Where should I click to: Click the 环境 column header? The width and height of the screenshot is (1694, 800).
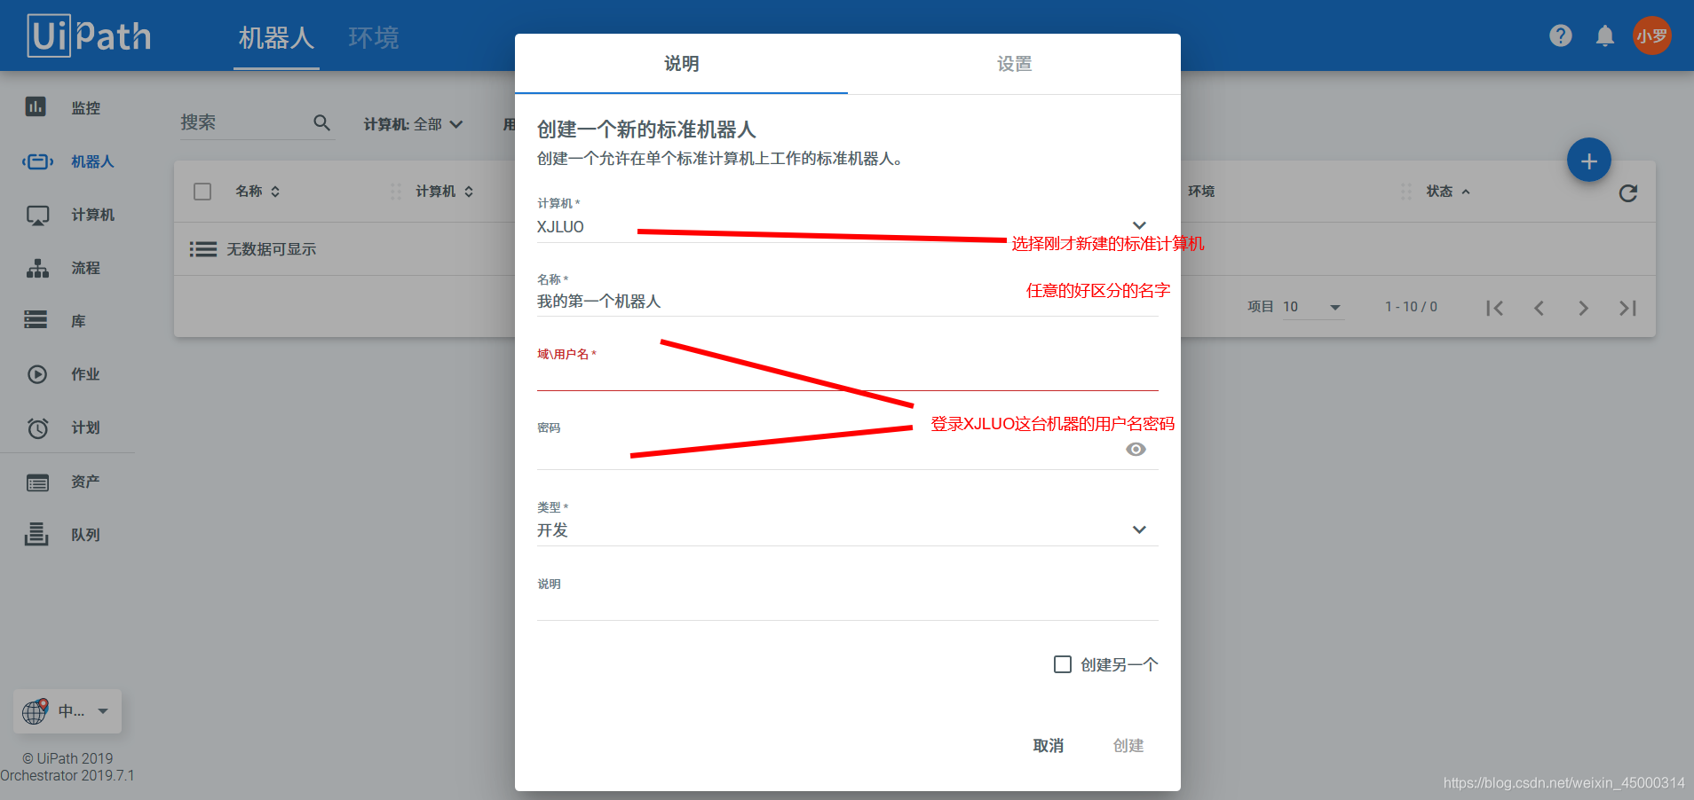[x=1201, y=192]
